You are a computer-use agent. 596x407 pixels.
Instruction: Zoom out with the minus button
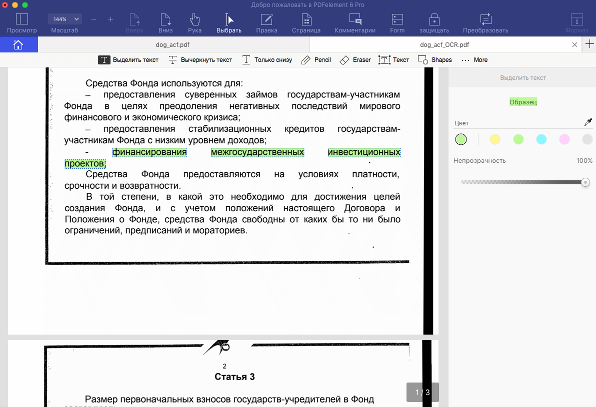(x=94, y=19)
